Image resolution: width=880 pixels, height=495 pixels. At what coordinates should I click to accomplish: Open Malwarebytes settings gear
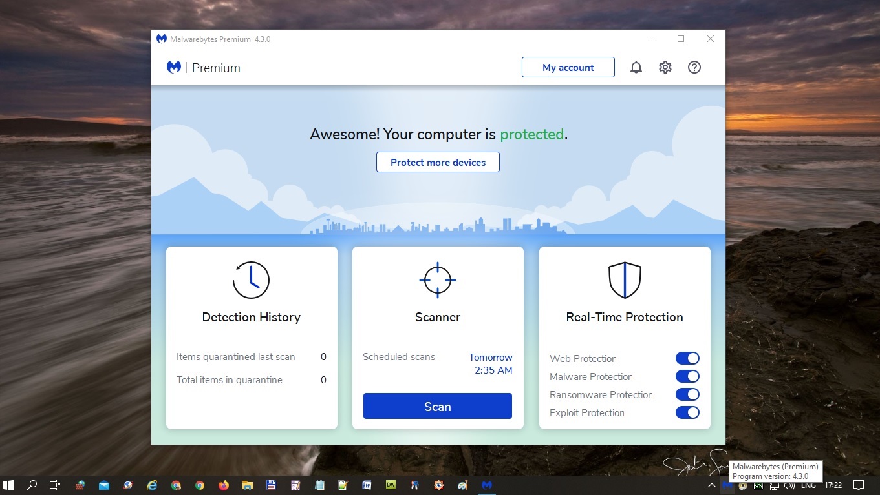point(665,67)
